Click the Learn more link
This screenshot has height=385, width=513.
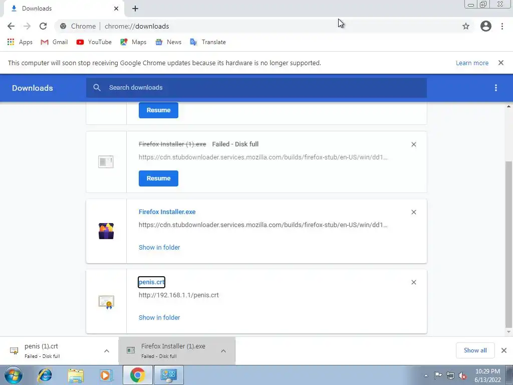pyautogui.click(x=472, y=63)
